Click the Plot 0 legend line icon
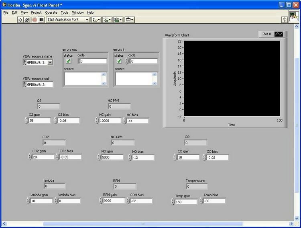 (x=279, y=34)
